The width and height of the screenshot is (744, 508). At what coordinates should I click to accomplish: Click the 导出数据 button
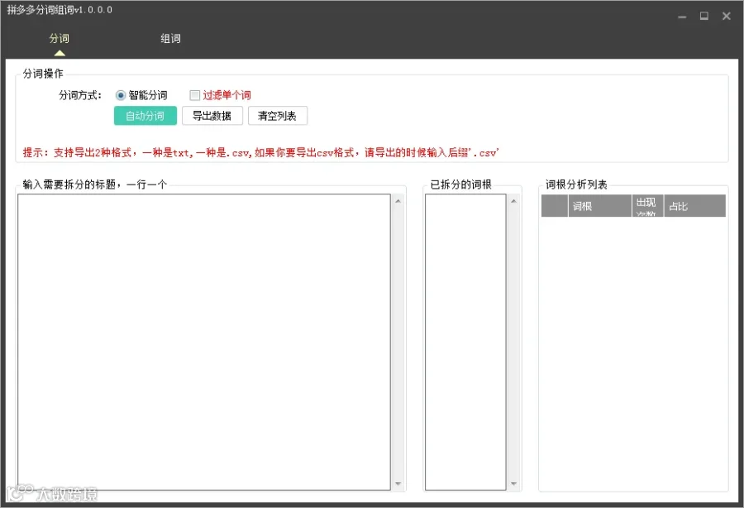pos(212,116)
